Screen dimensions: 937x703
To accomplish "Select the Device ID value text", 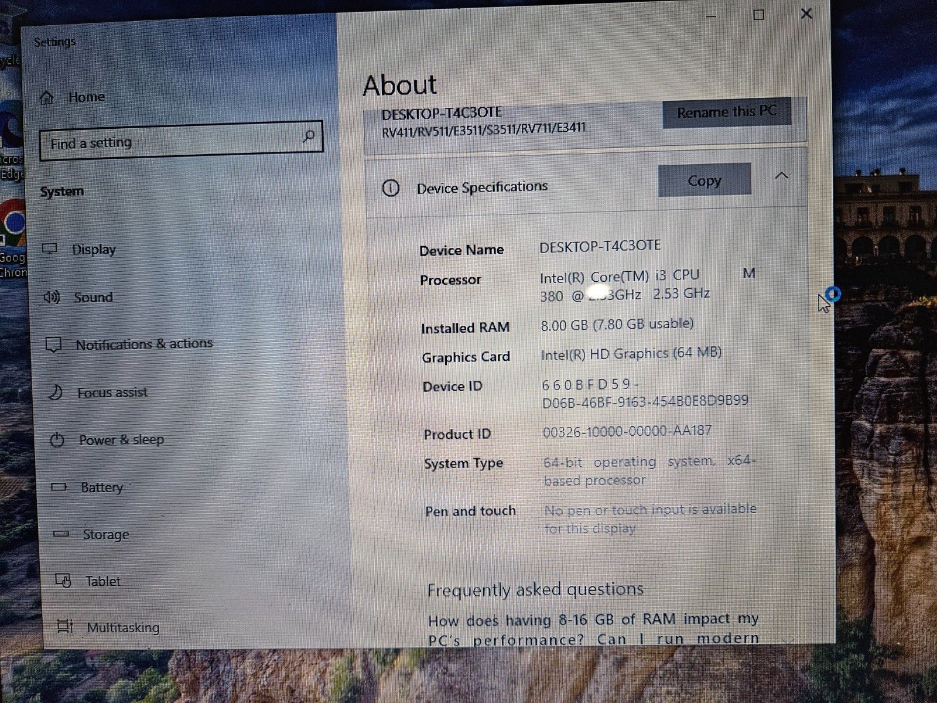I will (x=645, y=393).
